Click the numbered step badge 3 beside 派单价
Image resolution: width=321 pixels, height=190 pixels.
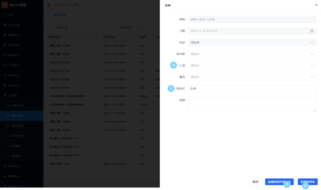pyautogui.click(x=171, y=89)
